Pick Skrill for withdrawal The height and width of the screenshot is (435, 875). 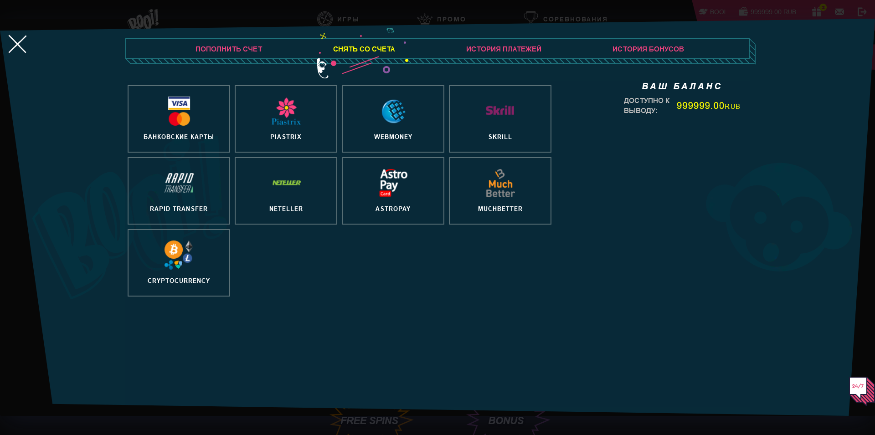tap(500, 119)
